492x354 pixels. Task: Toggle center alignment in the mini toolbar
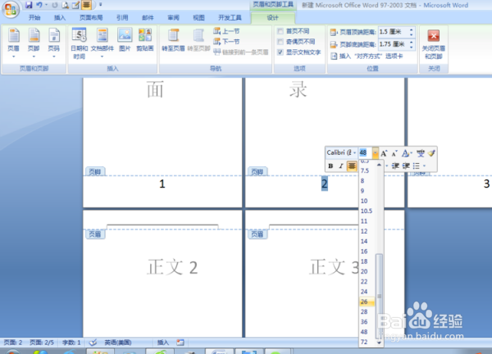pyautogui.click(x=352, y=166)
